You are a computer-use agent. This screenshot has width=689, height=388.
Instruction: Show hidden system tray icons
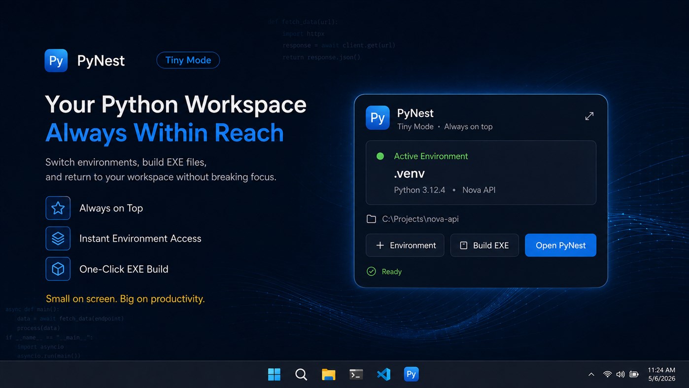[x=591, y=375]
